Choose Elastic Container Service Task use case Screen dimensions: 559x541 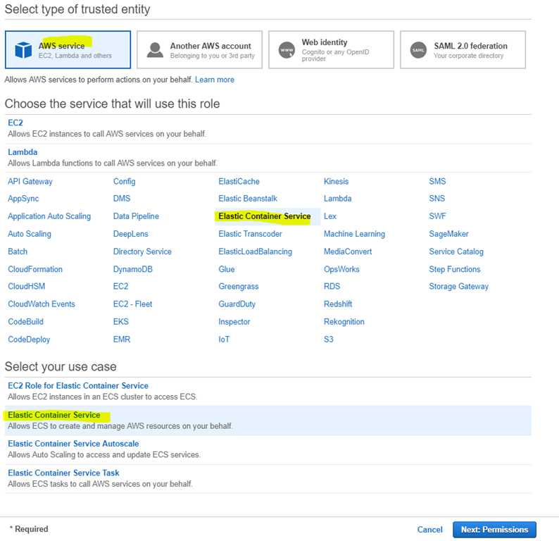63,473
